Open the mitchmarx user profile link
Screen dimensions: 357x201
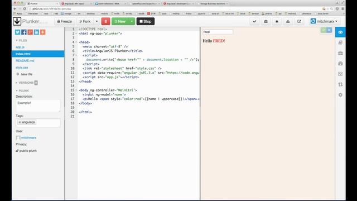(x=28, y=138)
